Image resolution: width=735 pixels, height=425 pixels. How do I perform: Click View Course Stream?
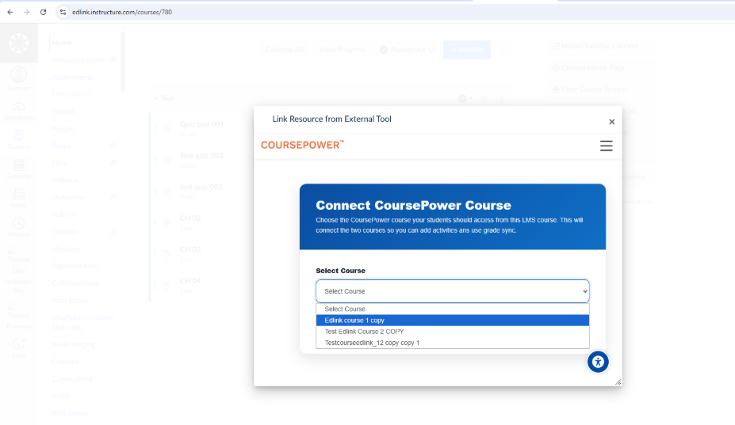coord(589,89)
